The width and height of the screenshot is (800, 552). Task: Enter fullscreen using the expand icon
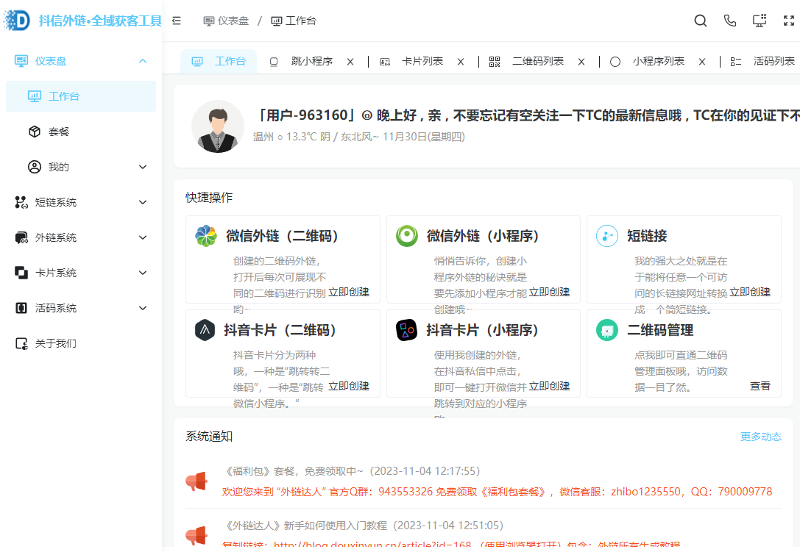click(789, 21)
